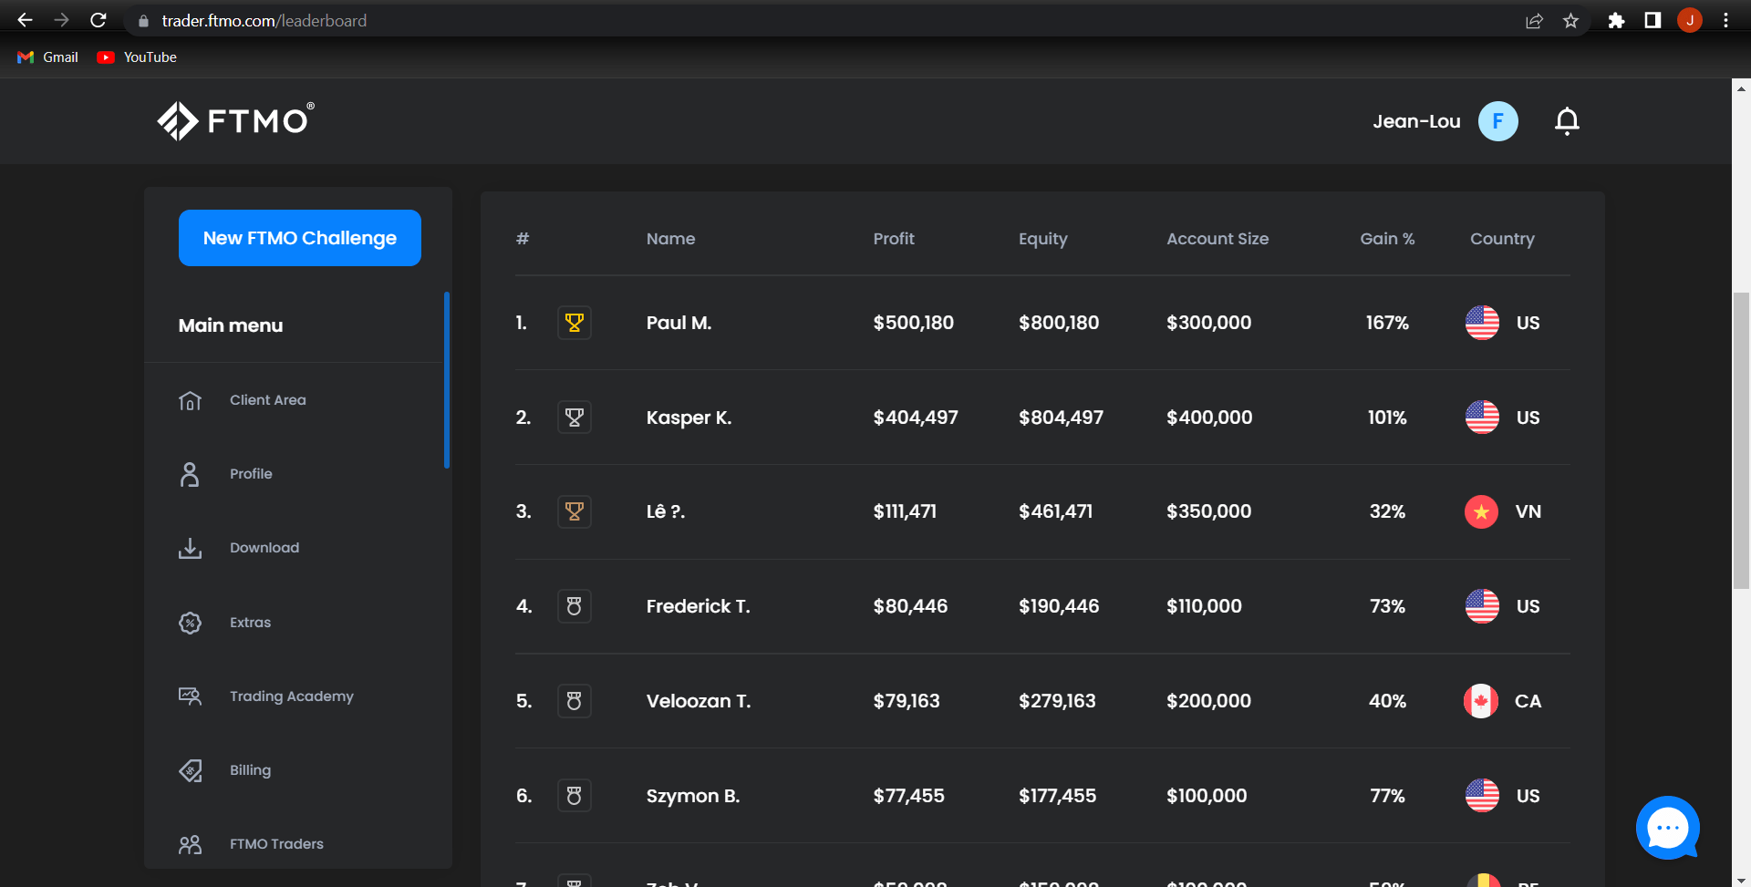Click Frederick T.'s medal icon

575,605
